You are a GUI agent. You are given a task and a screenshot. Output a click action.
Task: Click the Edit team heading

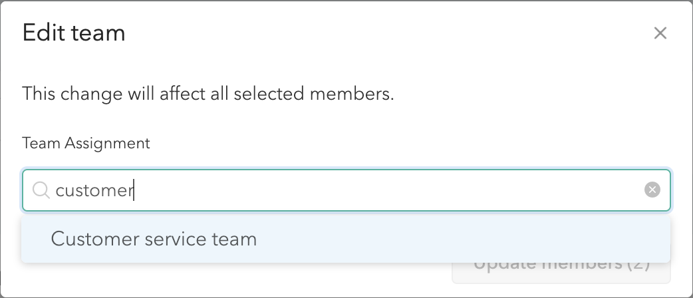click(x=74, y=33)
